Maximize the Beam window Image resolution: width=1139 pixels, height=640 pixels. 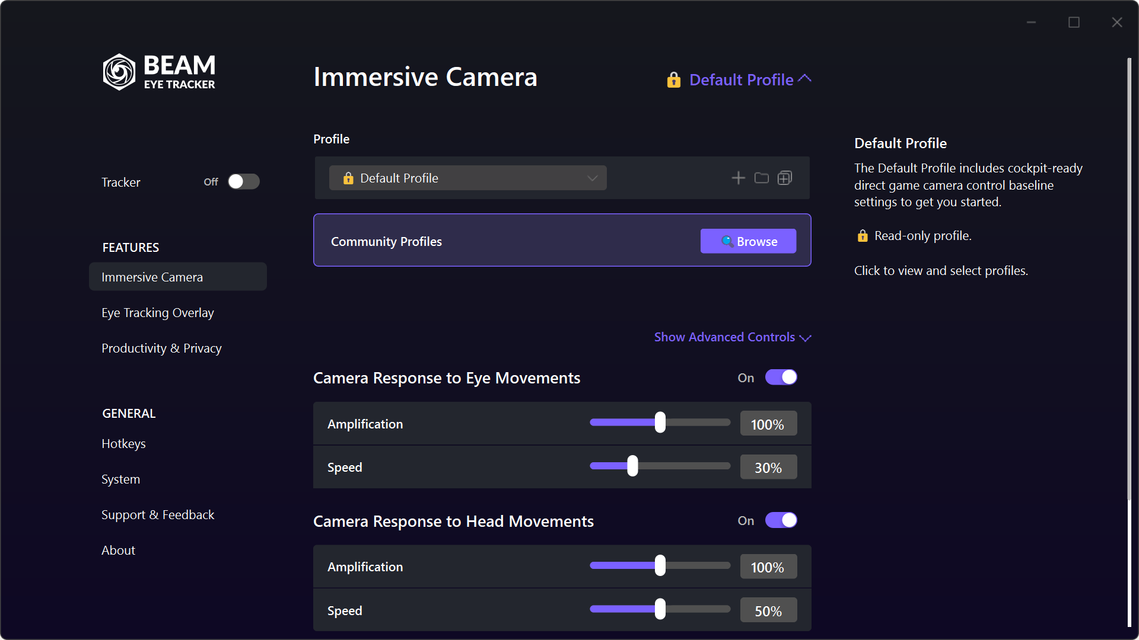(1074, 23)
